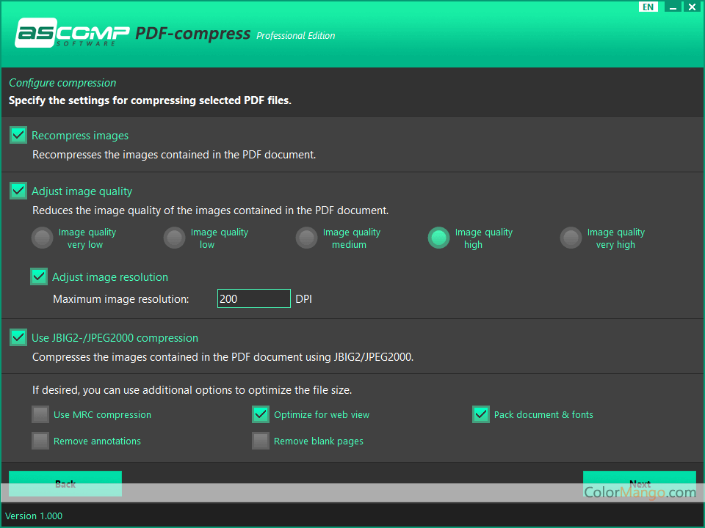The height and width of the screenshot is (528, 705).
Task: Enable the Remove annotations option
Action: coord(40,441)
